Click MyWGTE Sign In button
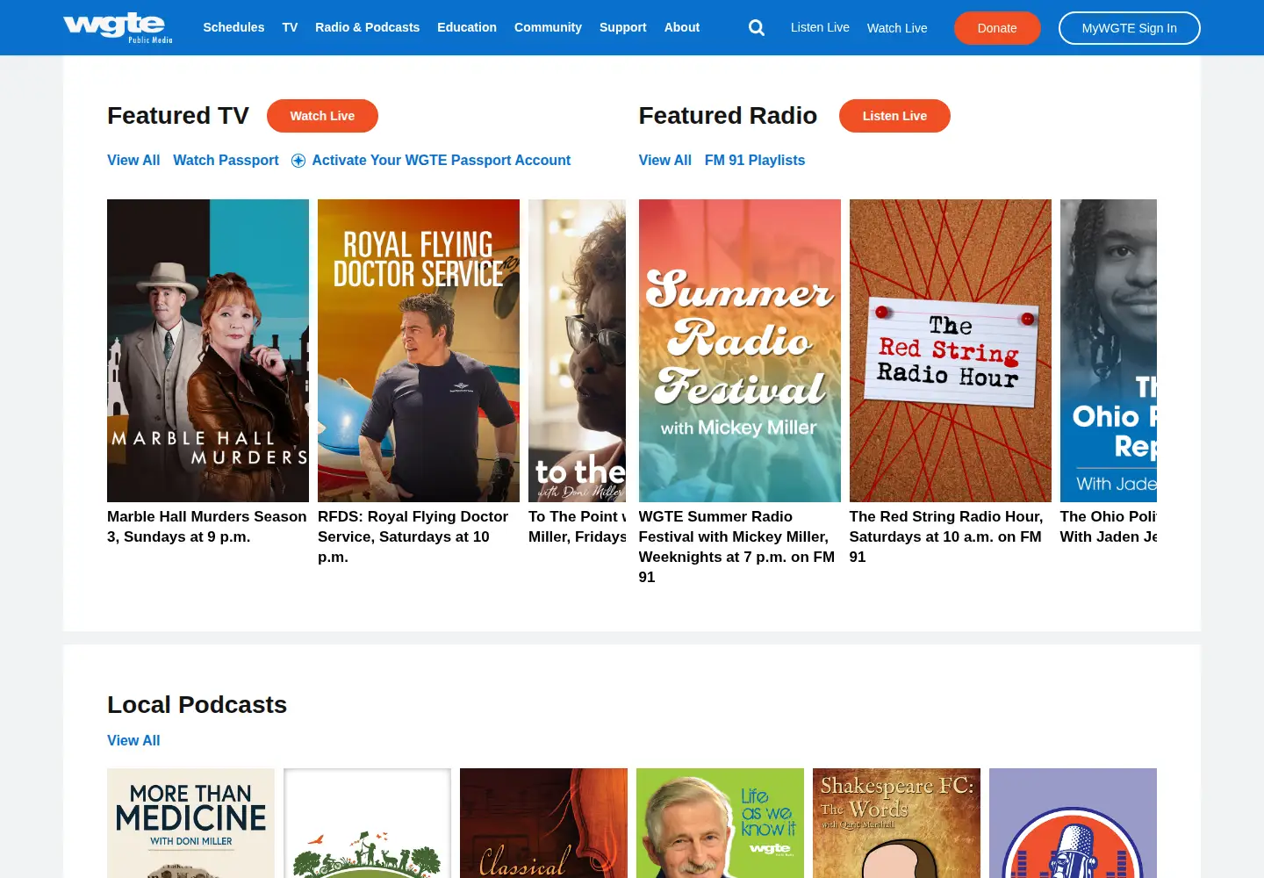The height and width of the screenshot is (878, 1264). click(x=1129, y=28)
